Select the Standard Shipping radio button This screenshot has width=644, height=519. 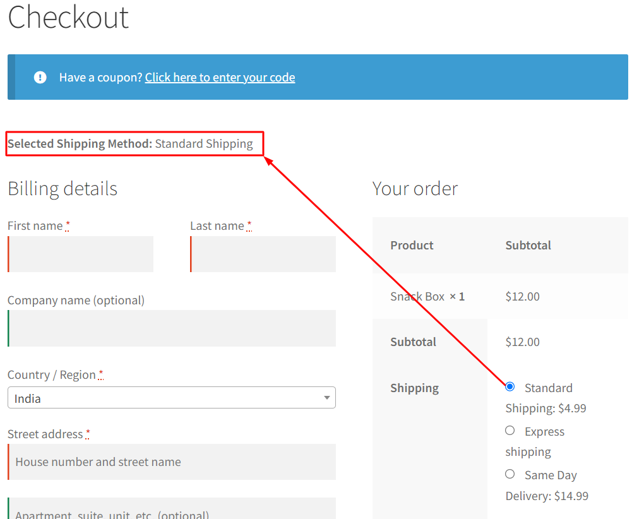pos(510,387)
